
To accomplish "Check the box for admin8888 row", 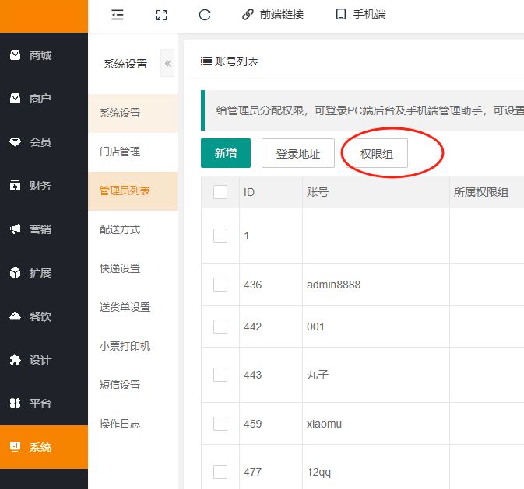I will (x=220, y=285).
